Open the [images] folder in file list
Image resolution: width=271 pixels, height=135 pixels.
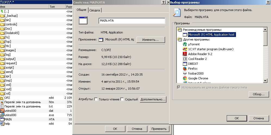10,50
